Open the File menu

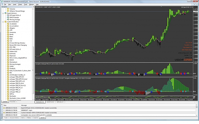[x=5, y=4]
